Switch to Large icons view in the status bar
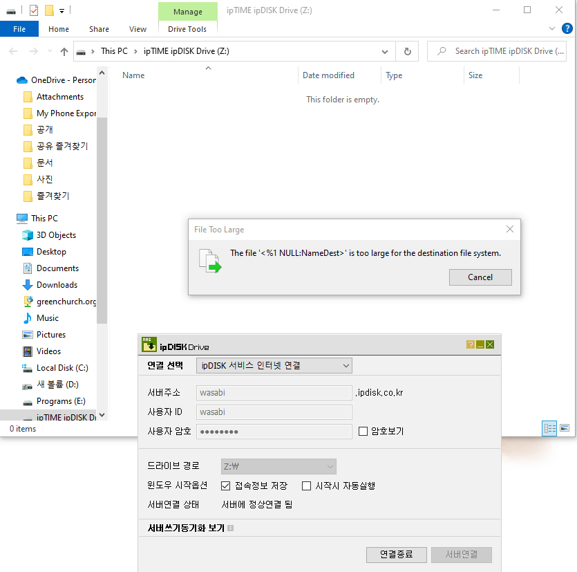The width and height of the screenshot is (577, 572). click(x=565, y=428)
